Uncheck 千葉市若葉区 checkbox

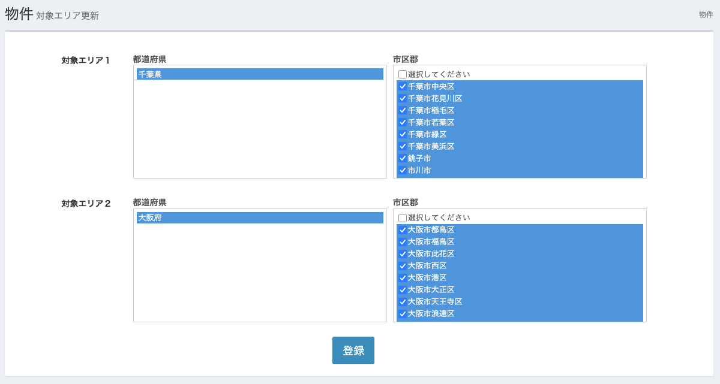[403, 122]
